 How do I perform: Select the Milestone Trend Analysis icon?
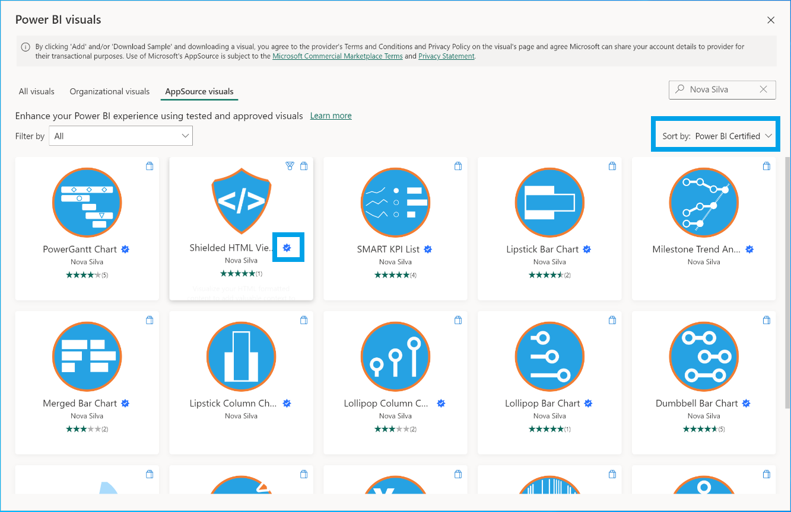[704, 202]
